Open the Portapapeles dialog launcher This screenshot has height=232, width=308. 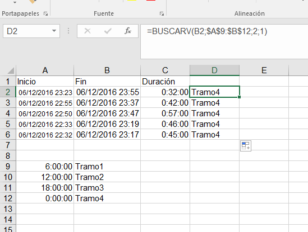46,14
